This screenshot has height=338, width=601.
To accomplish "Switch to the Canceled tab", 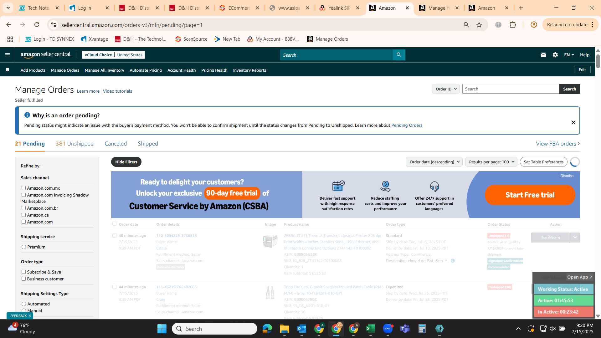I will click(x=116, y=144).
